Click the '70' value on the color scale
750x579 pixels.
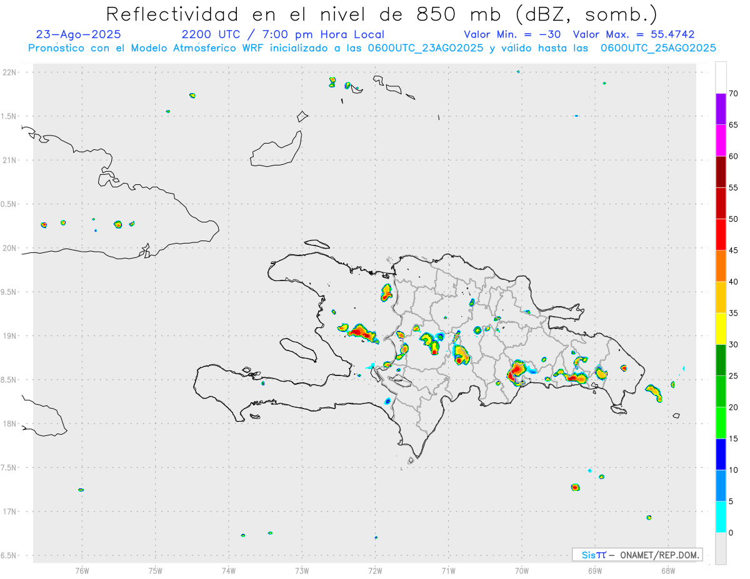(x=734, y=94)
